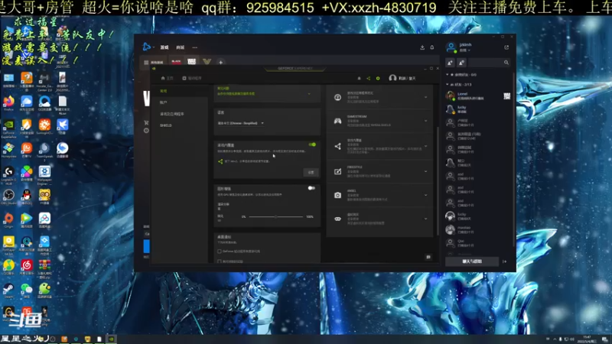Expand the in-game overlay feature row
612x344 pixels.
click(426, 146)
